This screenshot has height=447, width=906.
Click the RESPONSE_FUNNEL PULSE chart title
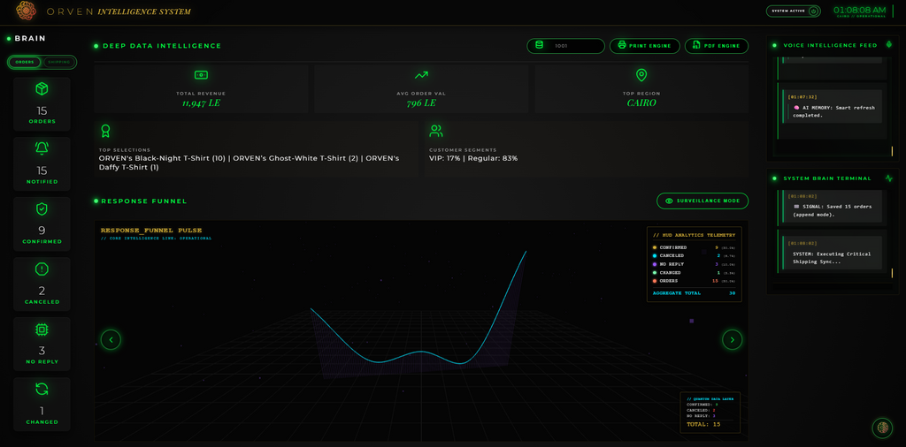coord(151,231)
